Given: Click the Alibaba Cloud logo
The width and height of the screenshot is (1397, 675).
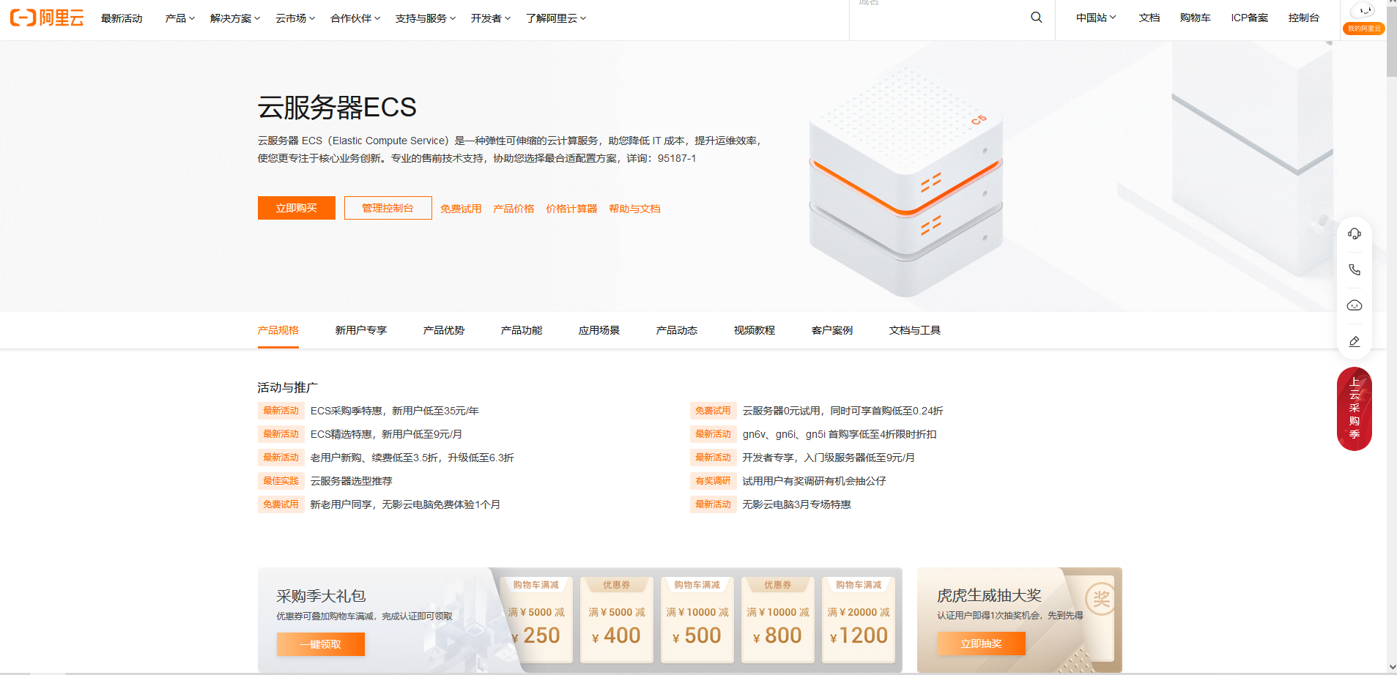Looking at the screenshot, I should 45,17.
